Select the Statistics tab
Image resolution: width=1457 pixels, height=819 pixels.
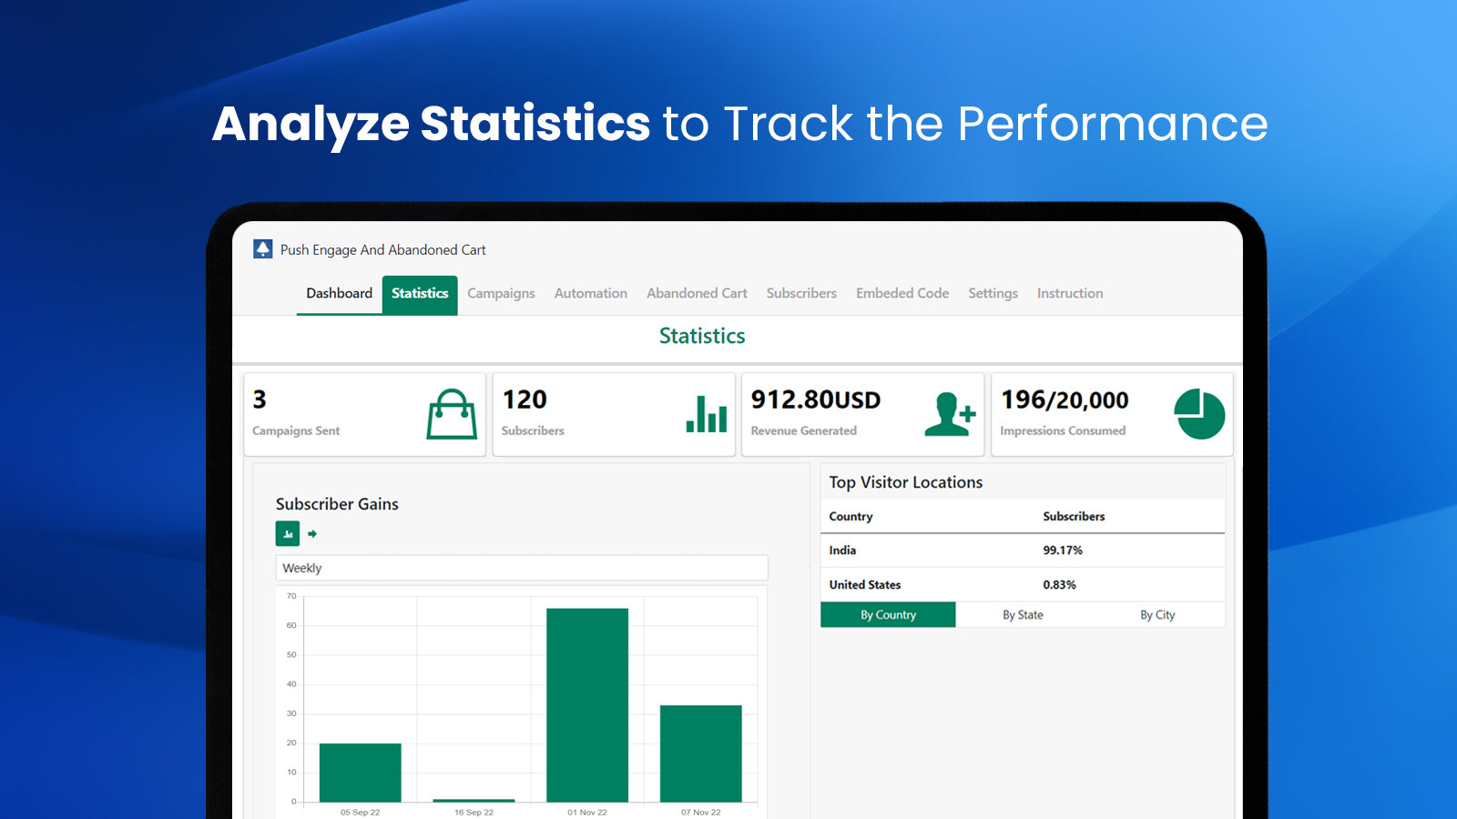(420, 294)
